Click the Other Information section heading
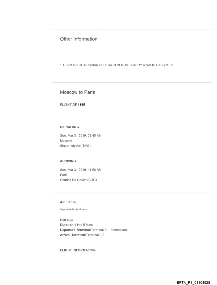 pyautogui.click(x=78, y=39)
